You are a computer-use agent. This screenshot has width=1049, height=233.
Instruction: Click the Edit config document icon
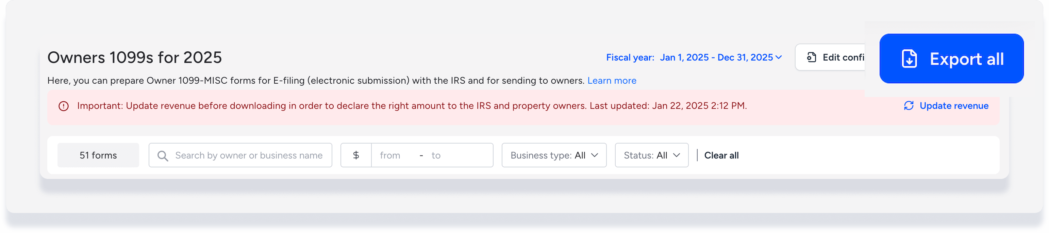[x=811, y=57]
